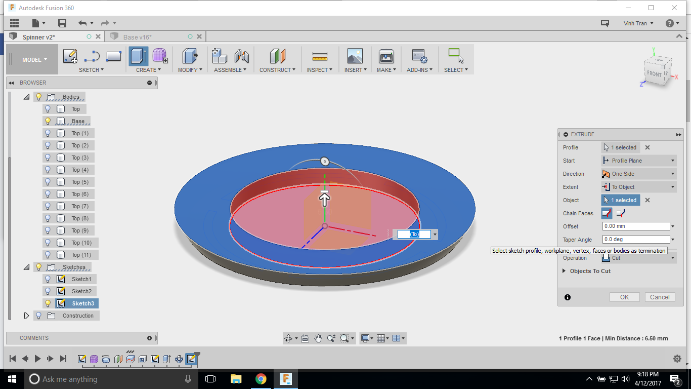Click the Insert image icon

pyautogui.click(x=355, y=56)
